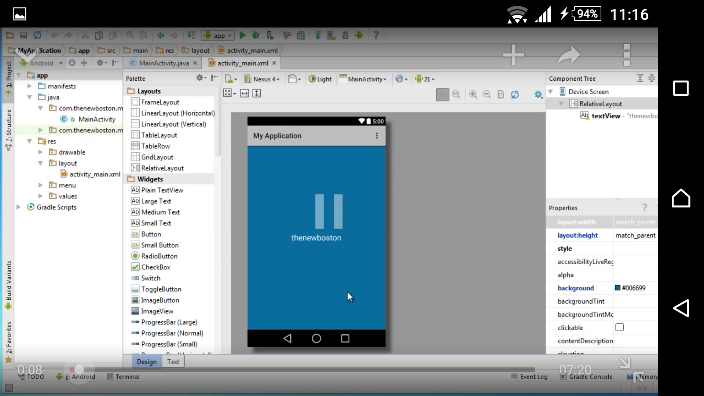
Task: Zoom in on the design preview
Action: click(x=473, y=94)
